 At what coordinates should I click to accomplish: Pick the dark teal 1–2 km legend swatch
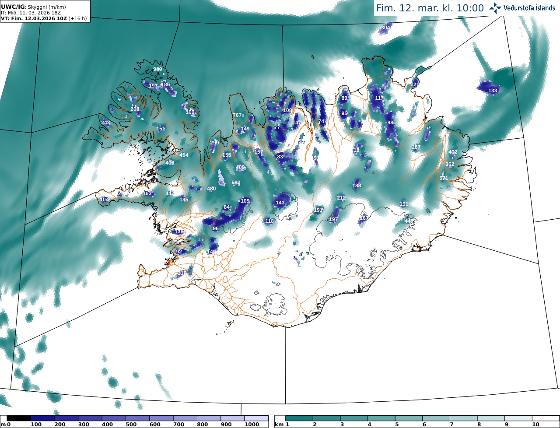coord(300,418)
